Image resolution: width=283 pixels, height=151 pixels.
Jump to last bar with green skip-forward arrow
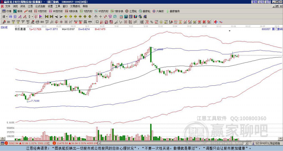(x=51, y=17)
